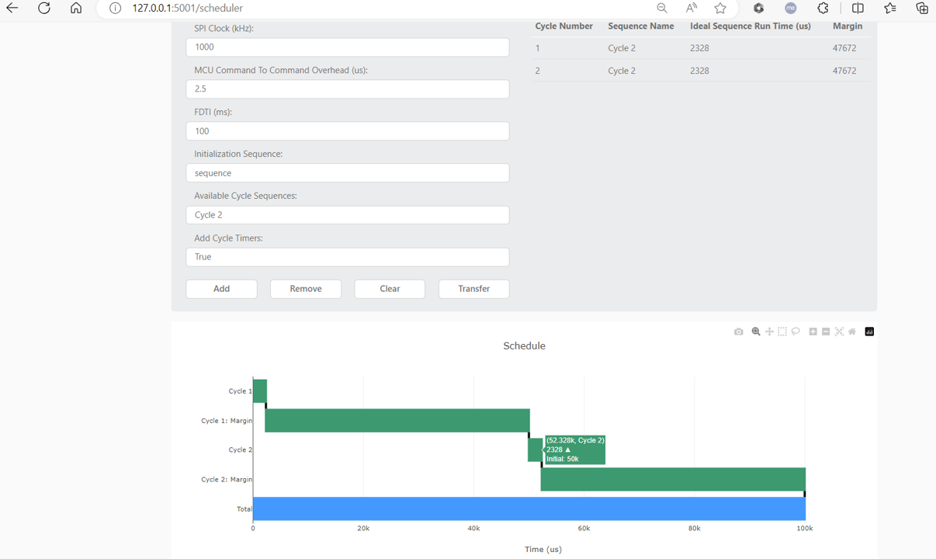936x559 pixels.
Task: Open the Add Cycle Timers selector showing True
Action: coord(347,256)
